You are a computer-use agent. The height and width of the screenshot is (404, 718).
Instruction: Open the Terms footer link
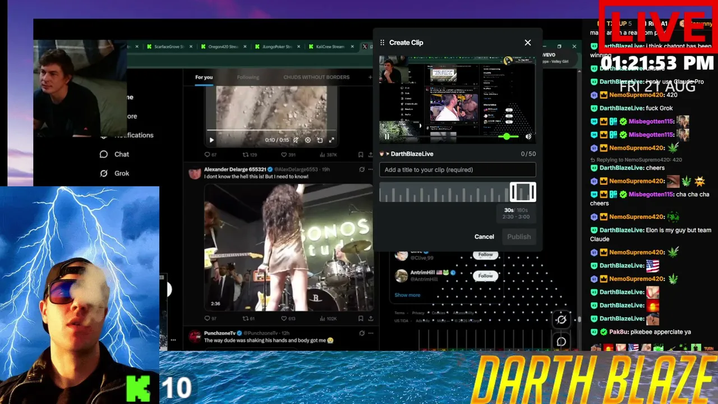[399, 313]
